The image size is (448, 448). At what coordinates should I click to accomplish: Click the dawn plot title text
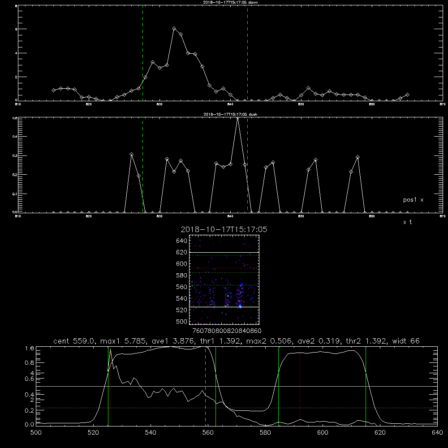tap(230, 2)
